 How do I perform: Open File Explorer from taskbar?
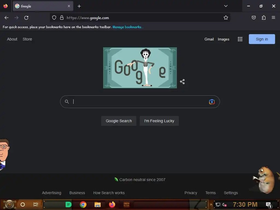98,205
